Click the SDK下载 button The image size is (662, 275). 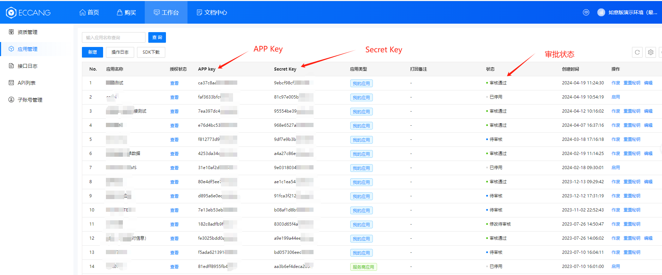click(x=151, y=52)
